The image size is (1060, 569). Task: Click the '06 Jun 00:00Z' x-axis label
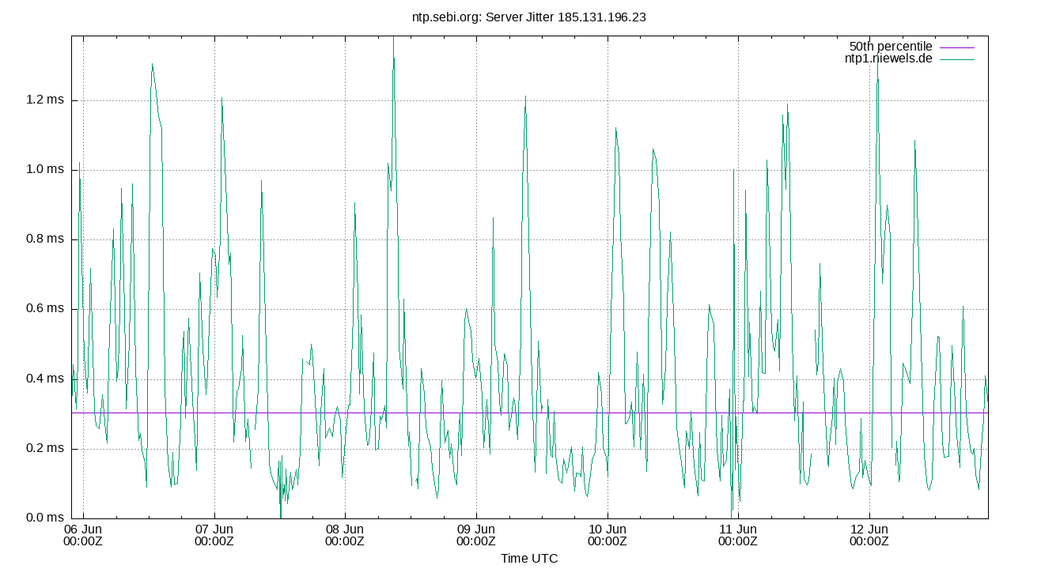[82, 535]
